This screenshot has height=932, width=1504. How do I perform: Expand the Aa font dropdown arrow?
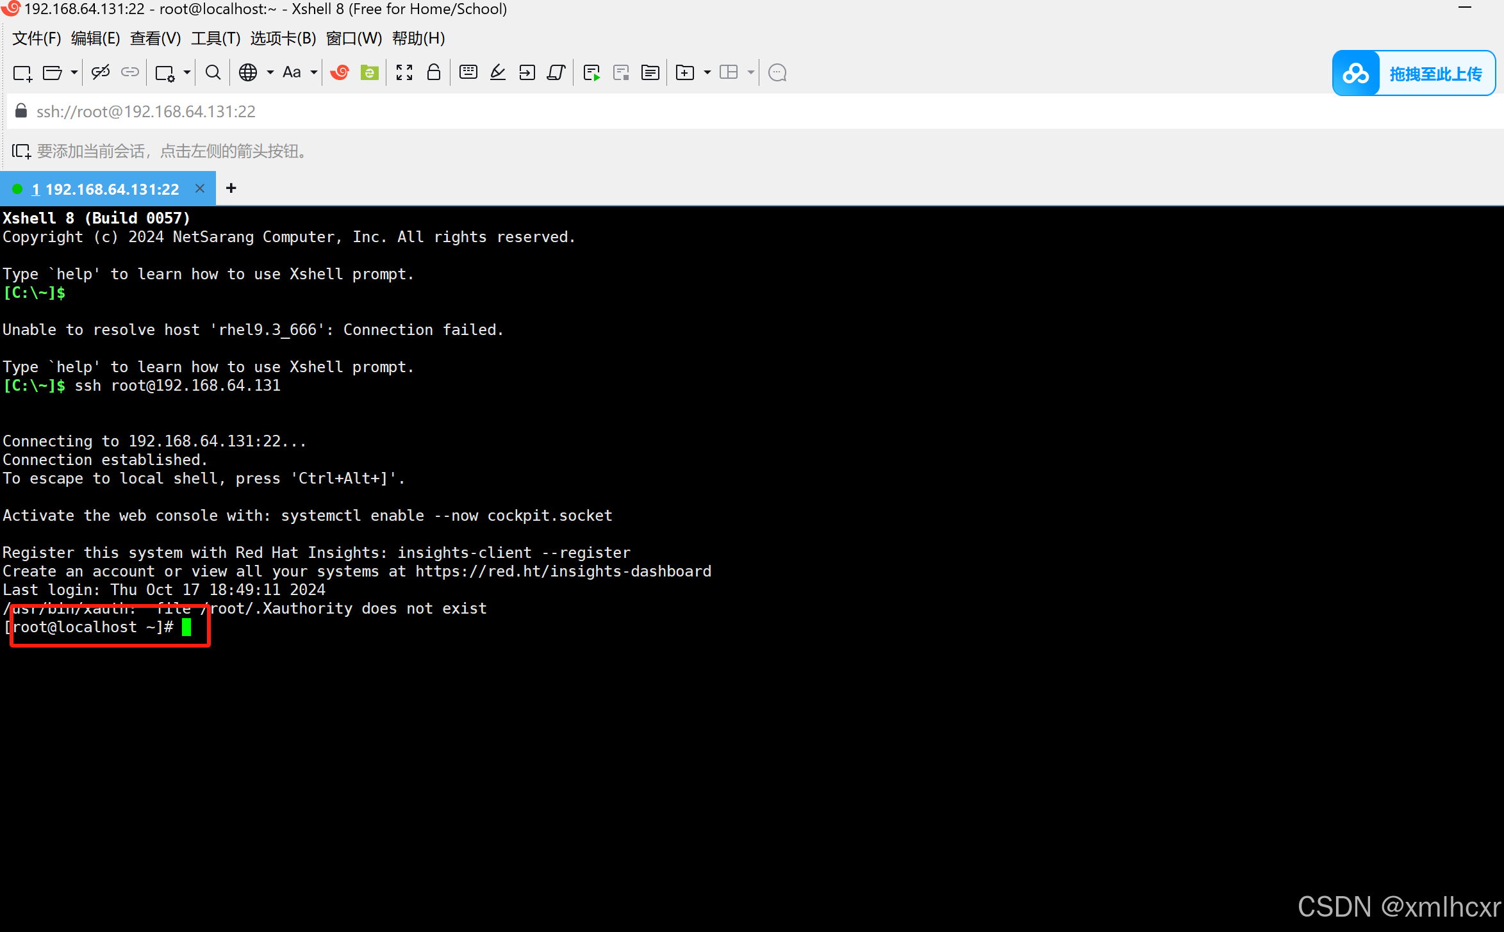click(314, 72)
